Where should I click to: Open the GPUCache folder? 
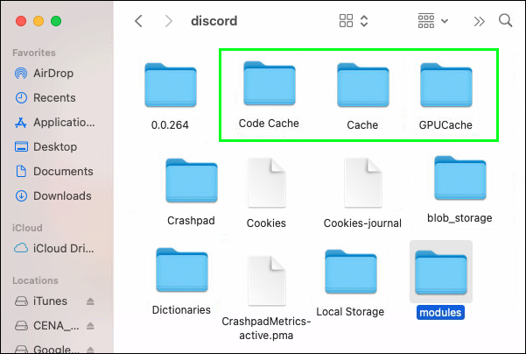pos(445,86)
